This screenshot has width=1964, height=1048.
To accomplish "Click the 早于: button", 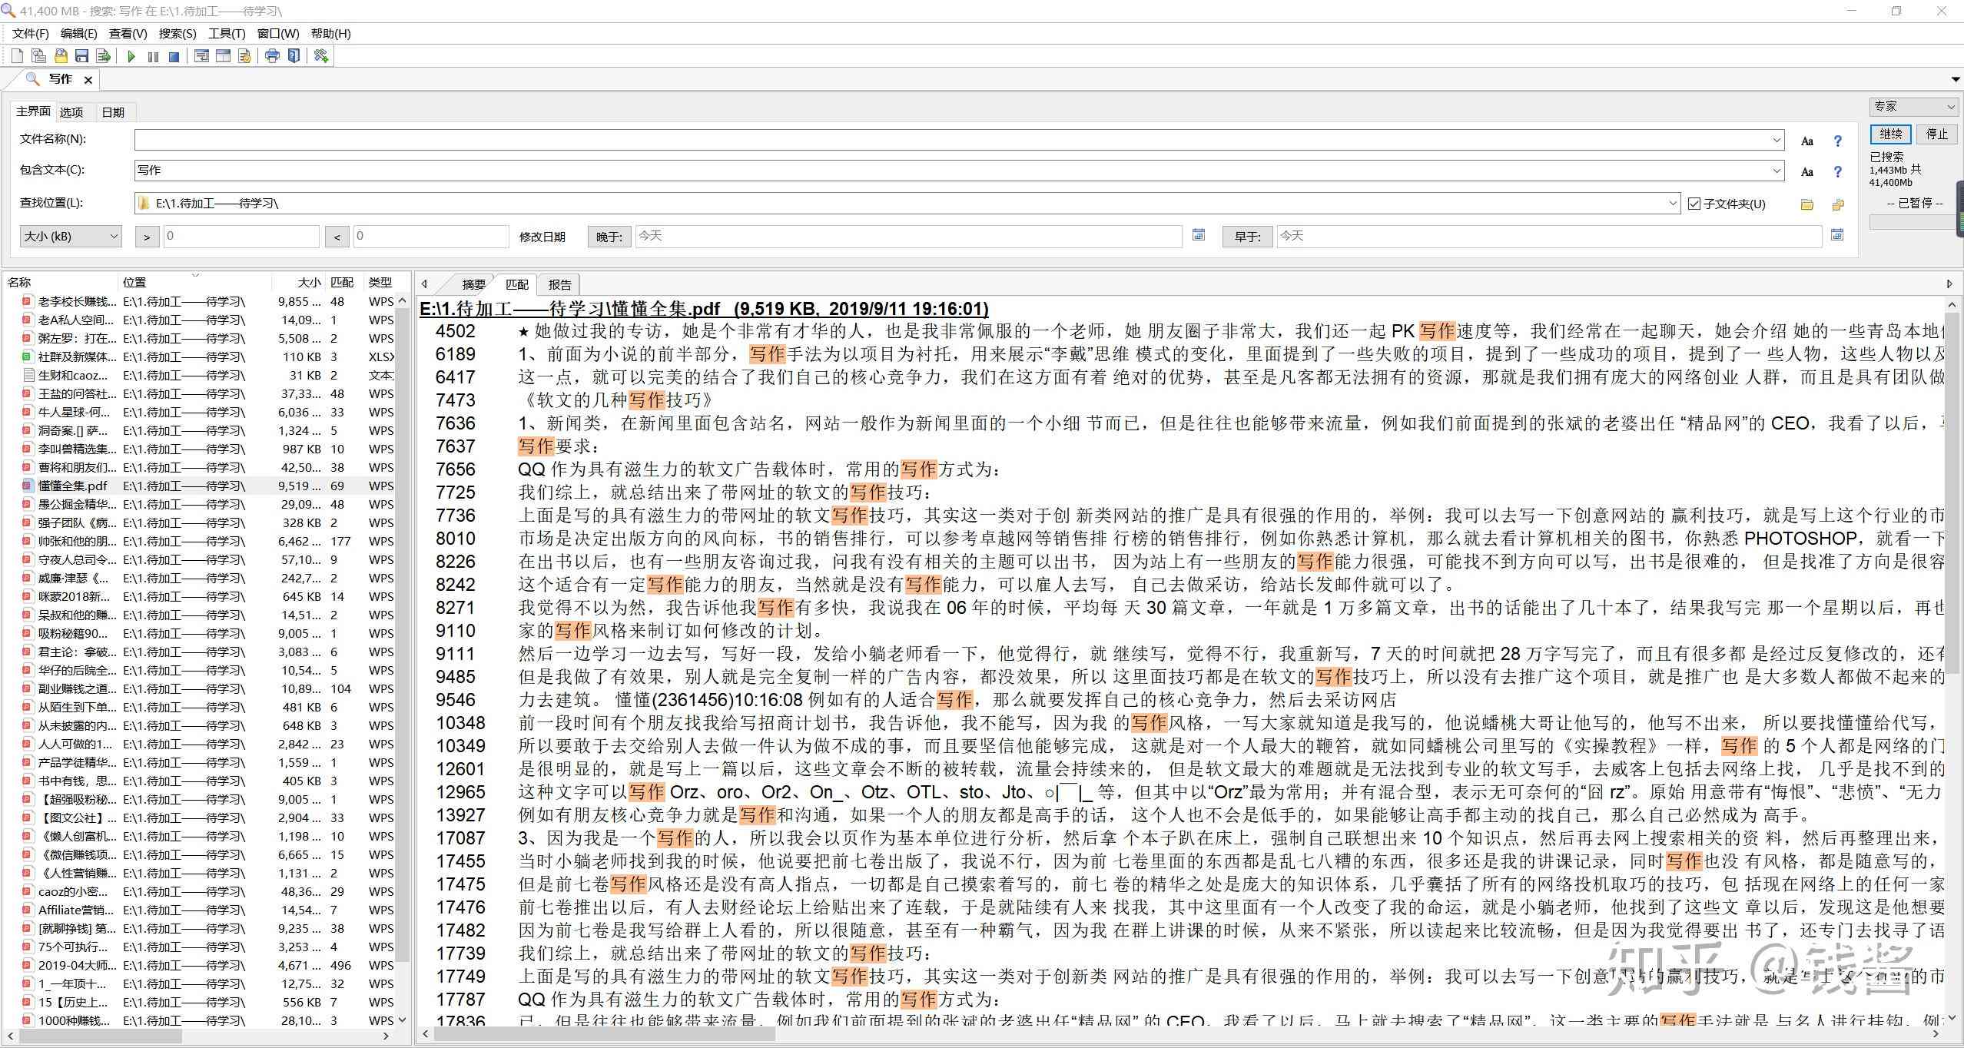I will tap(1247, 237).
